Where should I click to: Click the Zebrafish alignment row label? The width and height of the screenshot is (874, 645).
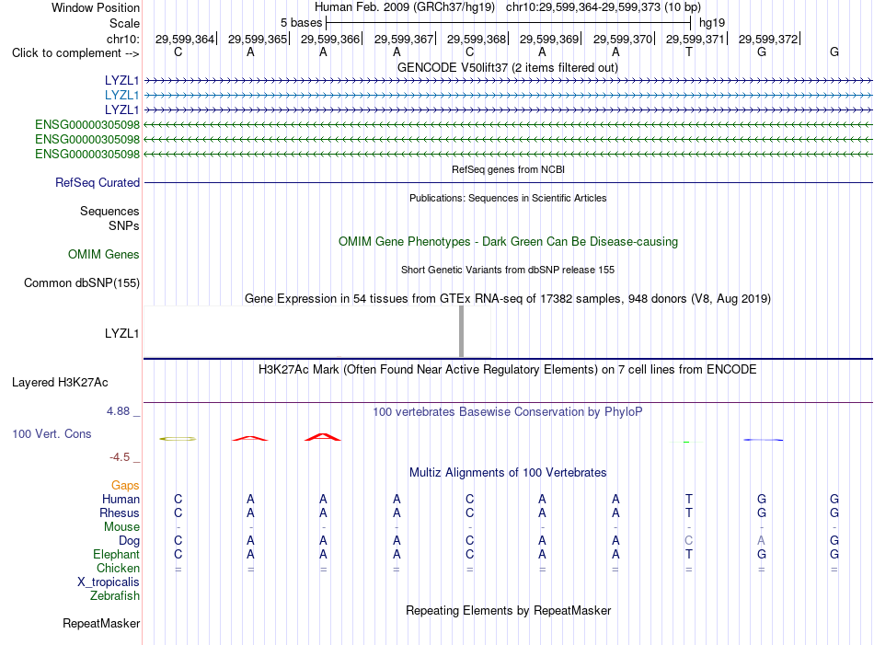click(114, 596)
